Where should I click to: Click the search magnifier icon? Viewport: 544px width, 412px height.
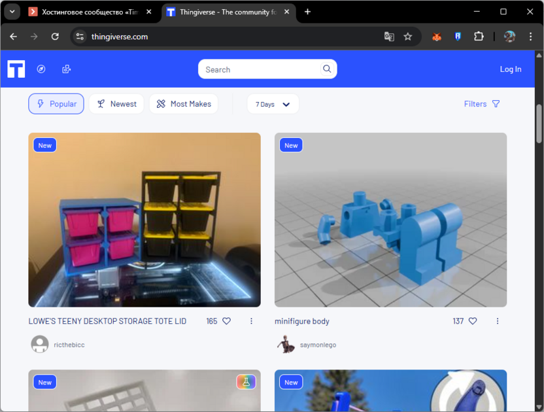pyautogui.click(x=327, y=69)
